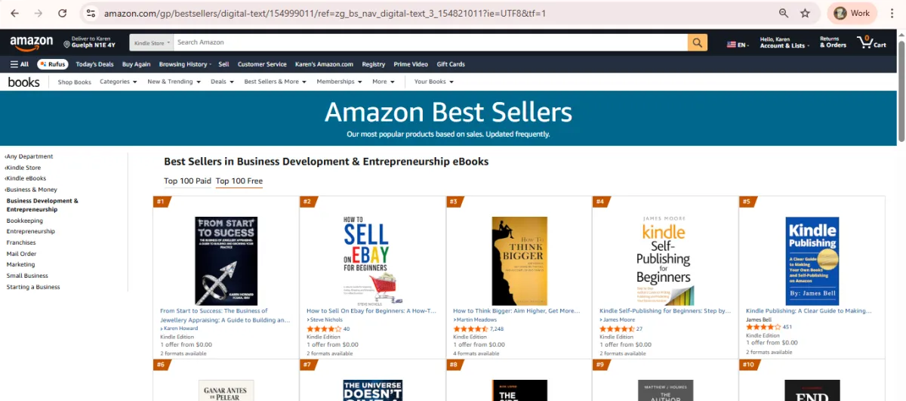Open the Kindle Store search category dropdown

[152, 43]
